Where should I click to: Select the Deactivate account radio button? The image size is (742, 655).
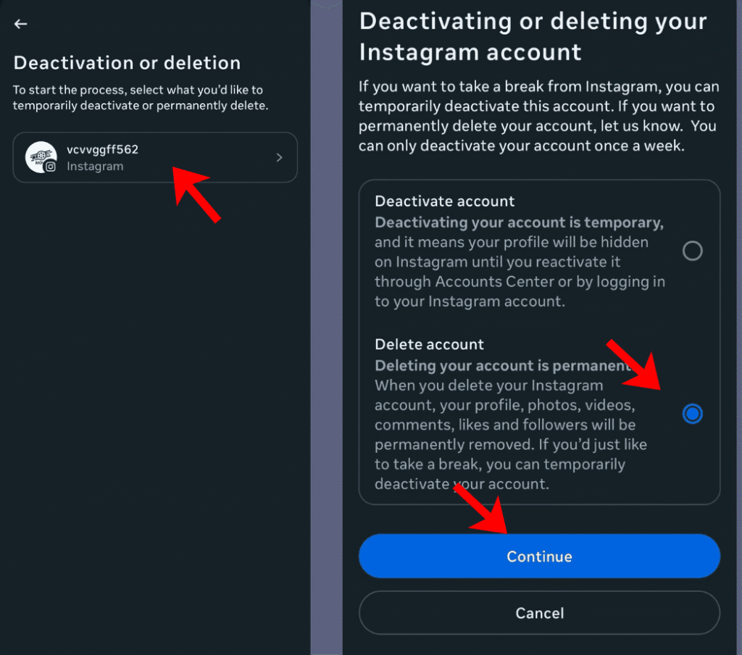point(693,251)
